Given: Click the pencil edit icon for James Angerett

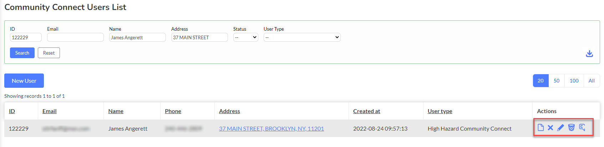Looking at the screenshot, I should (560, 127).
